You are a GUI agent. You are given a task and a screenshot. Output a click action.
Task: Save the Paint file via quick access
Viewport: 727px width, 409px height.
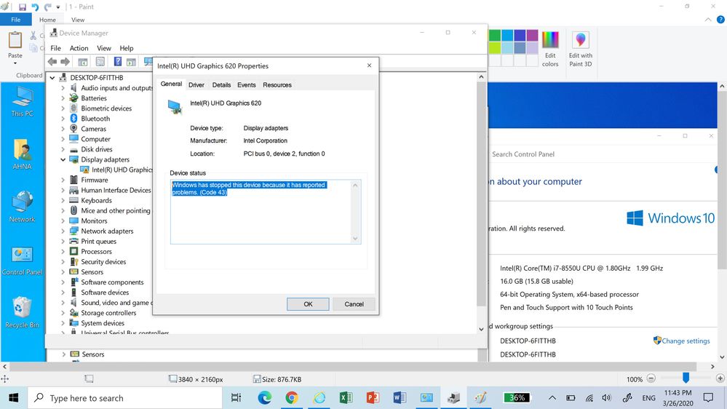23,7
